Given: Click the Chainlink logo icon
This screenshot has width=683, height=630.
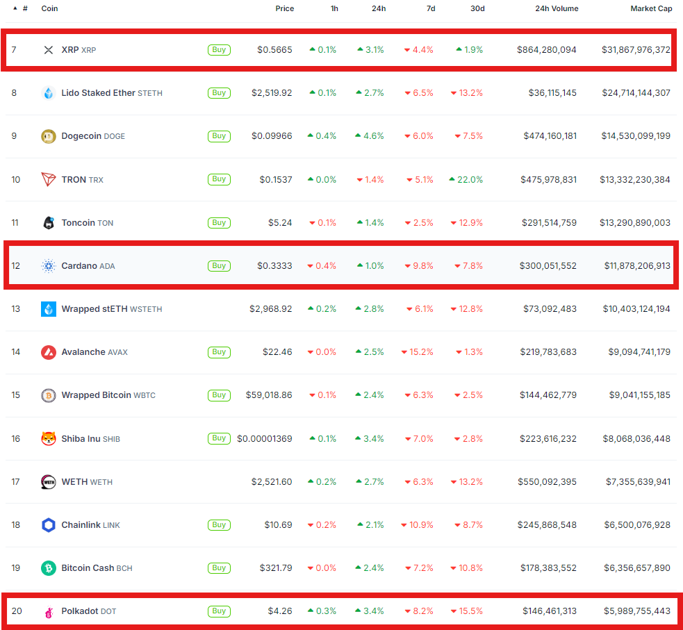Looking at the screenshot, I should pos(49,524).
